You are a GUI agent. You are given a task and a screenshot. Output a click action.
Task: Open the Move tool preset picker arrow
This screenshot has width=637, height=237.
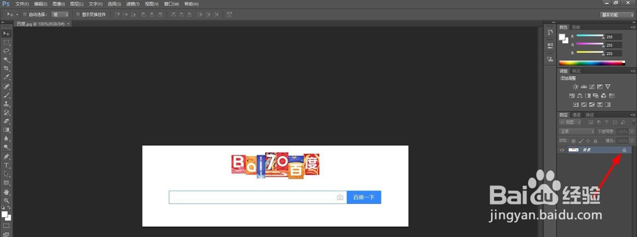(17, 15)
